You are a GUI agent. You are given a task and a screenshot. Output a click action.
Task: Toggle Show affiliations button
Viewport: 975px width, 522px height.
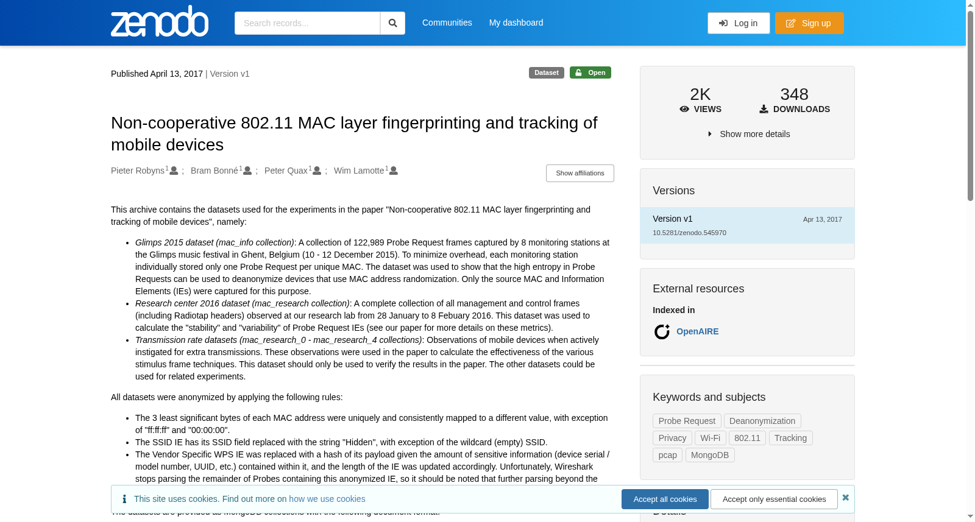[x=580, y=173]
